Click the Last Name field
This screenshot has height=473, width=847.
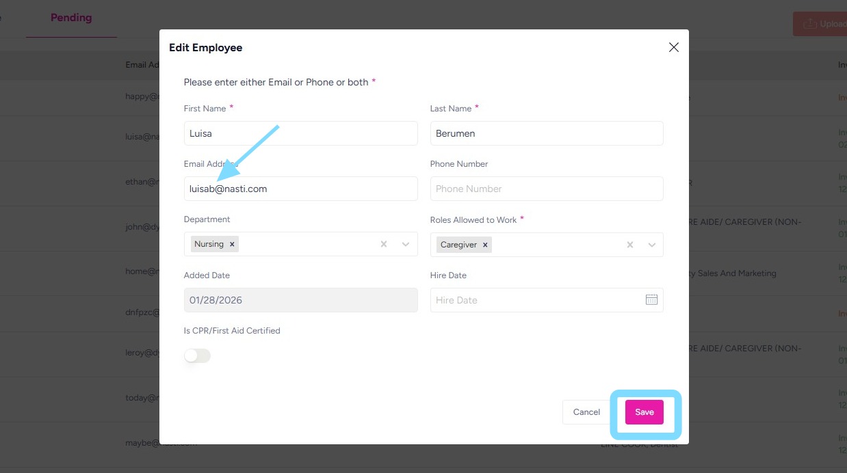click(x=547, y=133)
